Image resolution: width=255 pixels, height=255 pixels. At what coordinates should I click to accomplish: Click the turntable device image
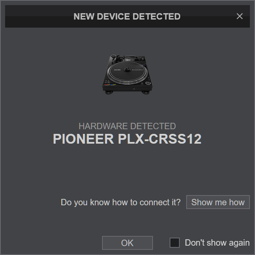[127, 74]
